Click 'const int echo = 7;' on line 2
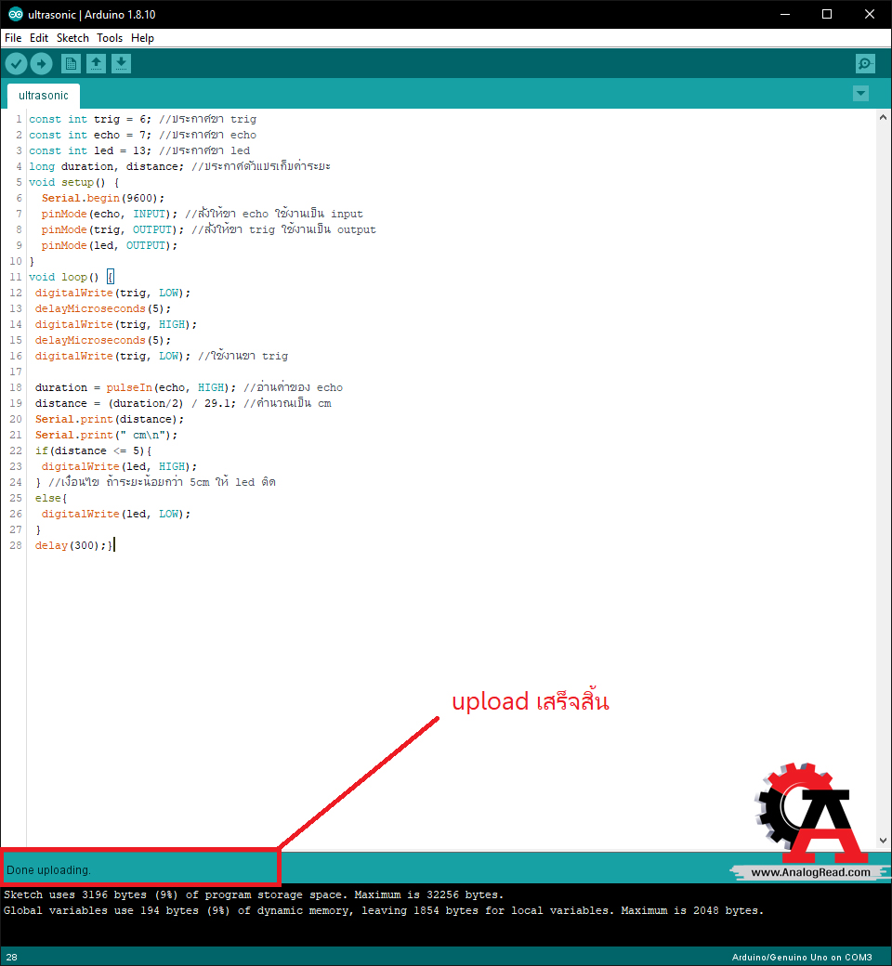Image resolution: width=892 pixels, height=966 pixels. point(90,135)
